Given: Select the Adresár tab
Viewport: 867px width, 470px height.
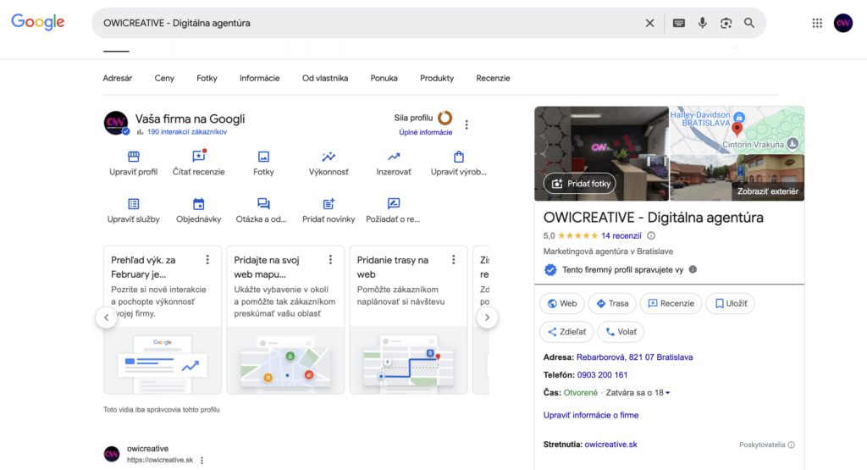Looking at the screenshot, I should 117,79.
